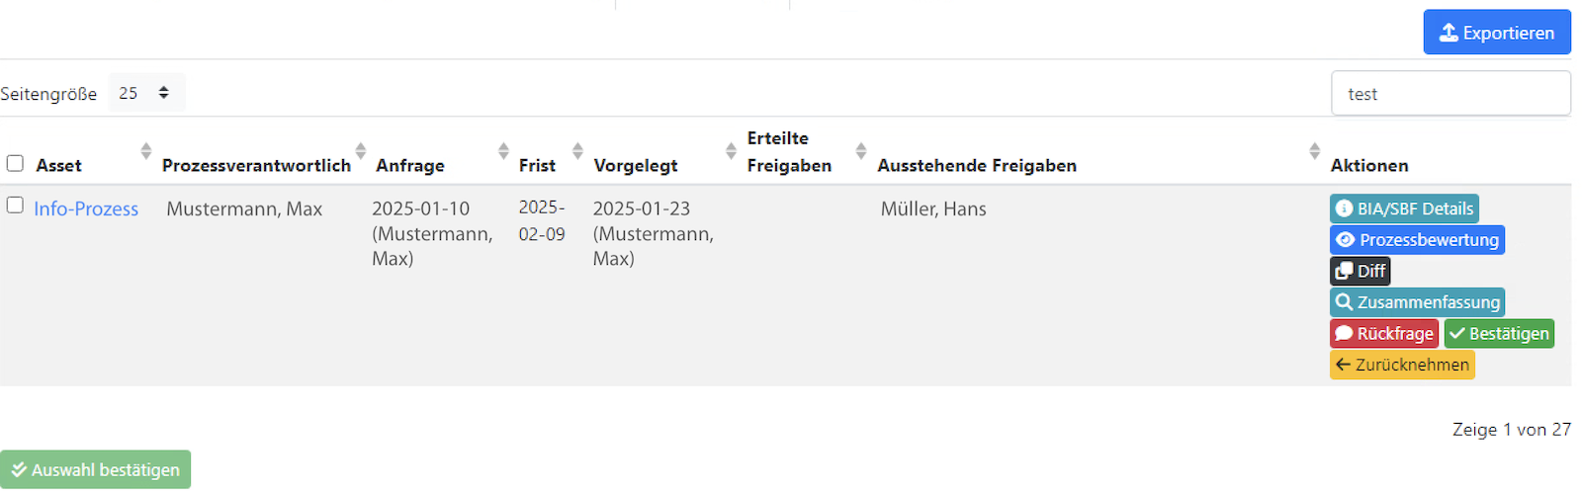Open Prozessbewertung eye button
The width and height of the screenshot is (1582, 498).
click(x=1417, y=240)
